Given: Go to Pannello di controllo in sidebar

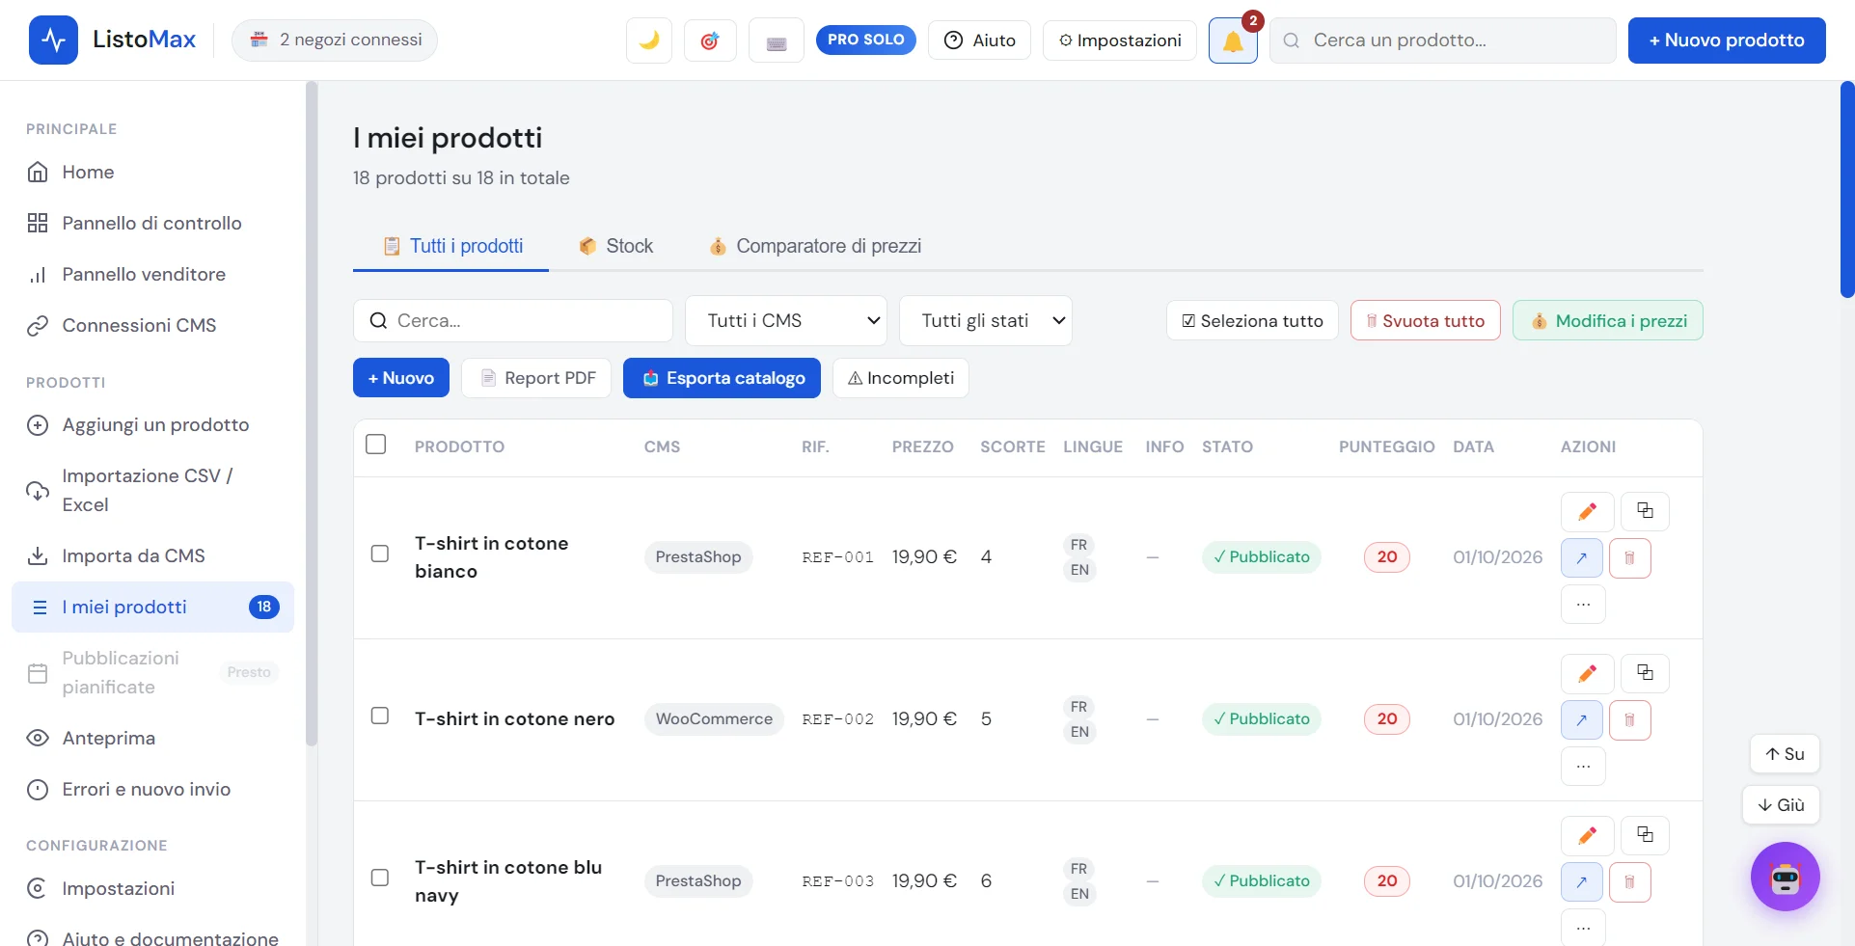Looking at the screenshot, I should pyautogui.click(x=152, y=223).
